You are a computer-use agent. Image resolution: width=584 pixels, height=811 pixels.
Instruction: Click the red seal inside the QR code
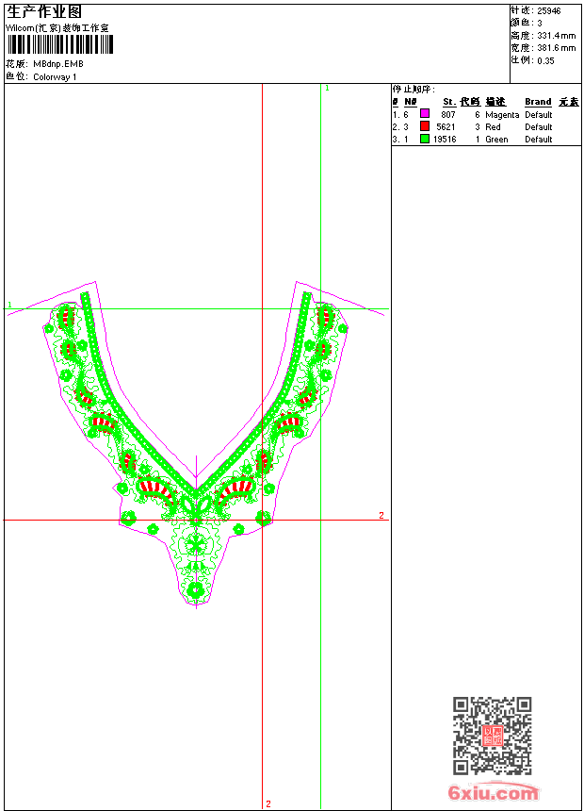[492, 736]
